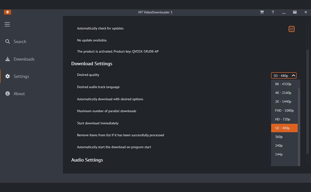
Task: Open Settings page label
Action: coord(21,76)
